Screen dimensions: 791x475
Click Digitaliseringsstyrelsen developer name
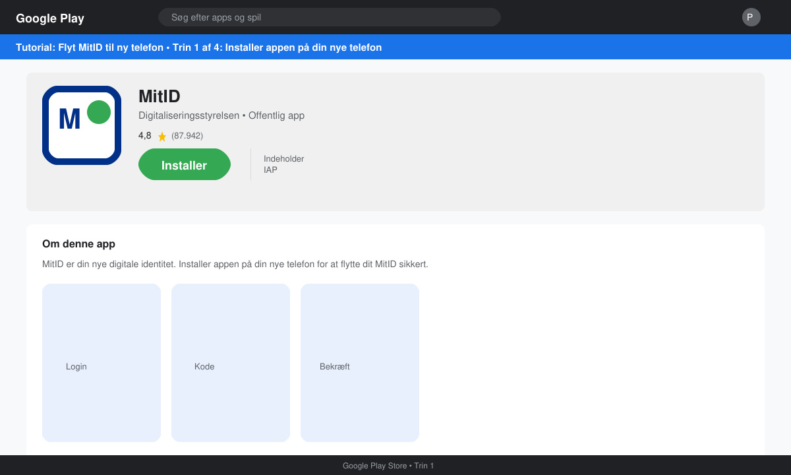pos(189,115)
